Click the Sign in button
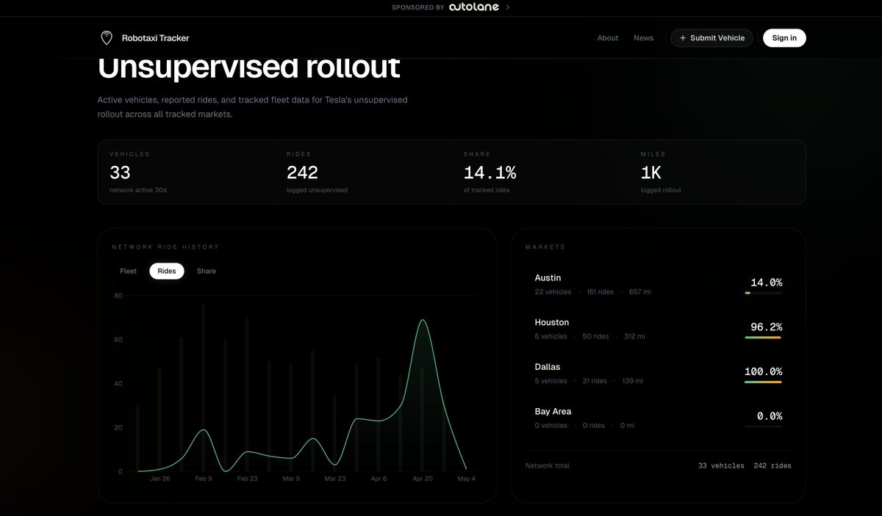 point(784,38)
